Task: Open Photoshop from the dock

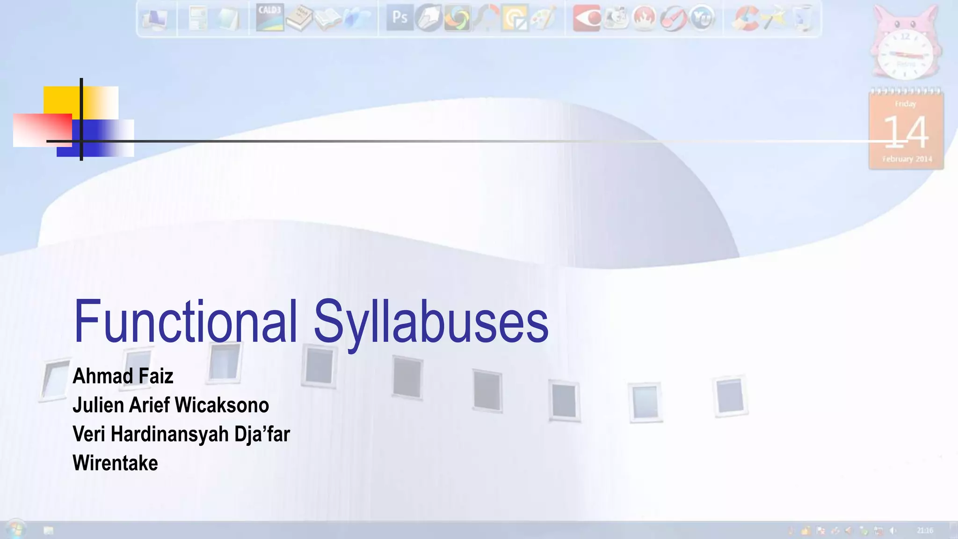Action: [399, 18]
